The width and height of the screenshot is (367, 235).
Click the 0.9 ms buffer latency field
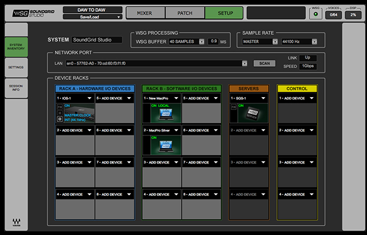(x=214, y=41)
